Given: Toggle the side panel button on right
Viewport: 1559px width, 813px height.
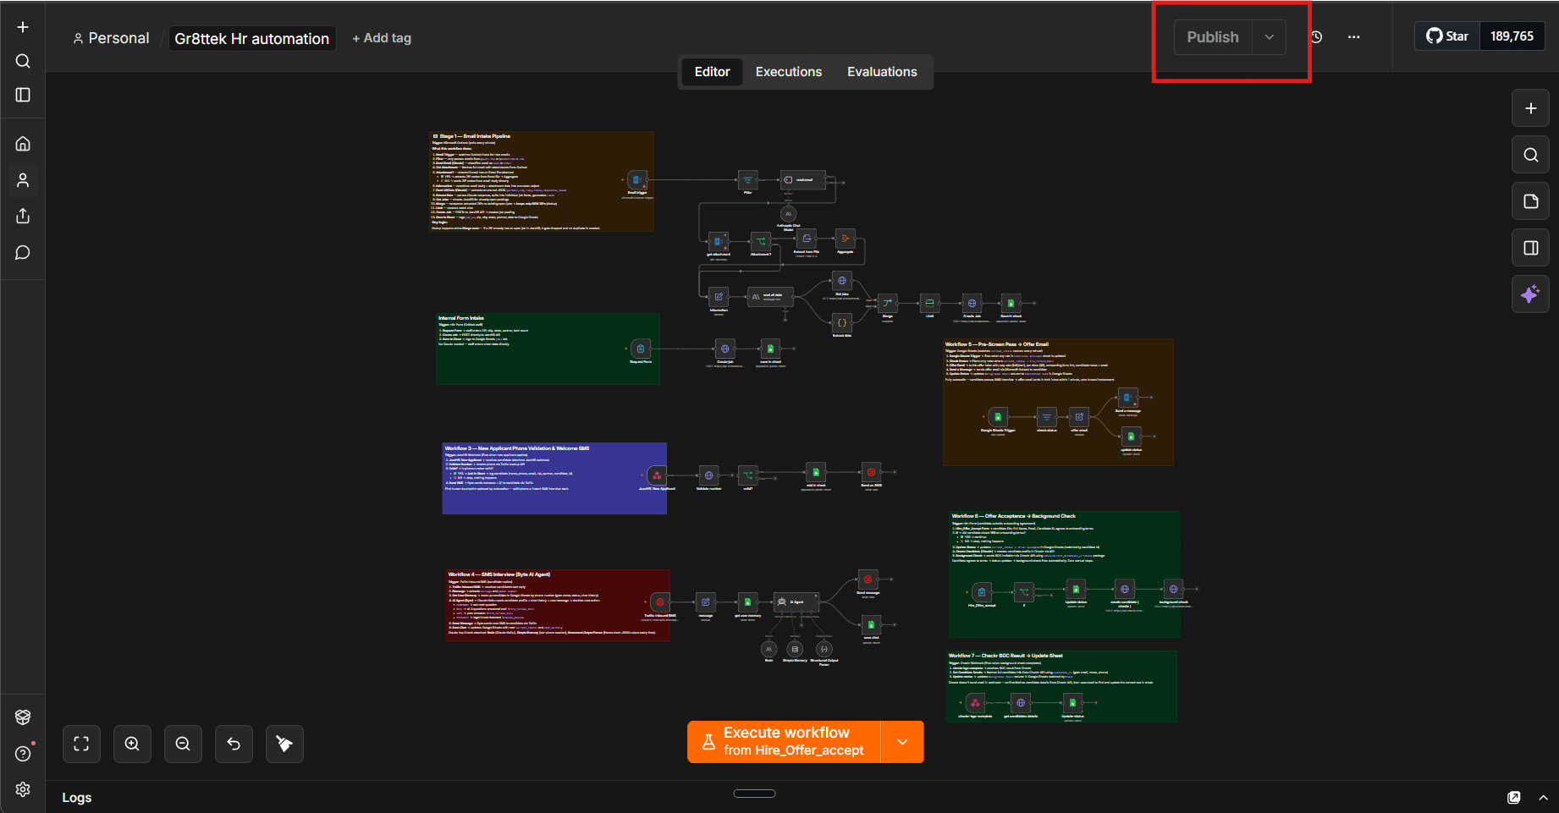Looking at the screenshot, I should pyautogui.click(x=1530, y=248).
